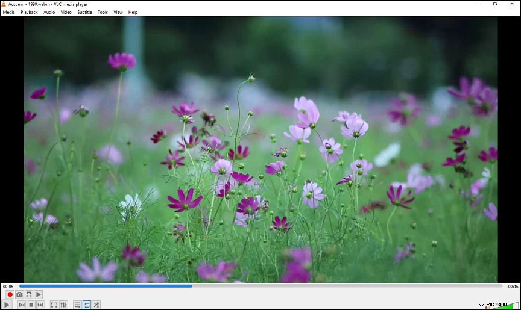521x310 pixels.
Task: Start recording with the red record button
Action: (x=10, y=294)
